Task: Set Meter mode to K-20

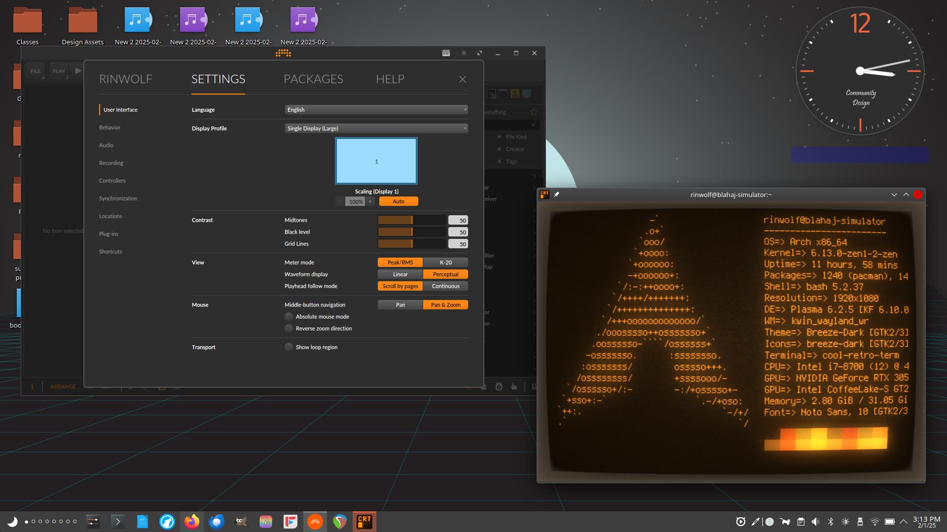Action: click(446, 263)
